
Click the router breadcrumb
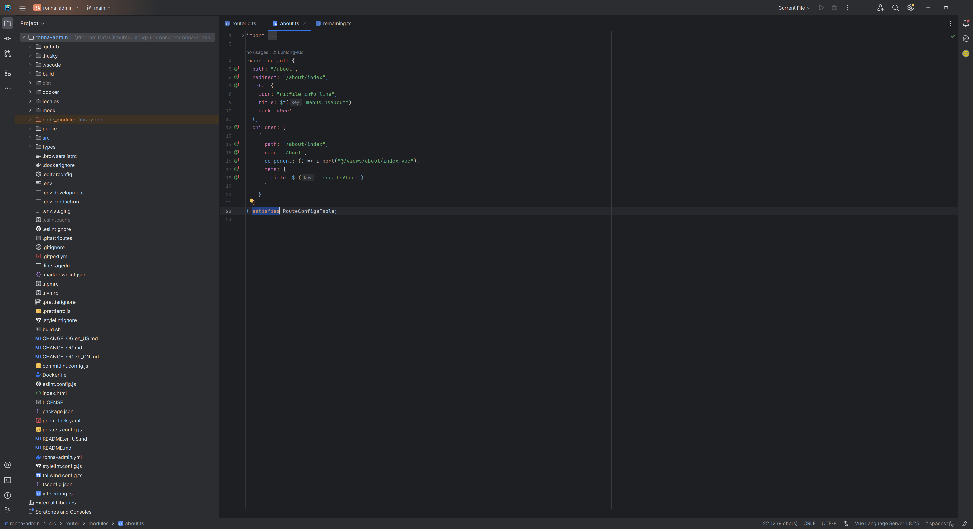click(72, 524)
